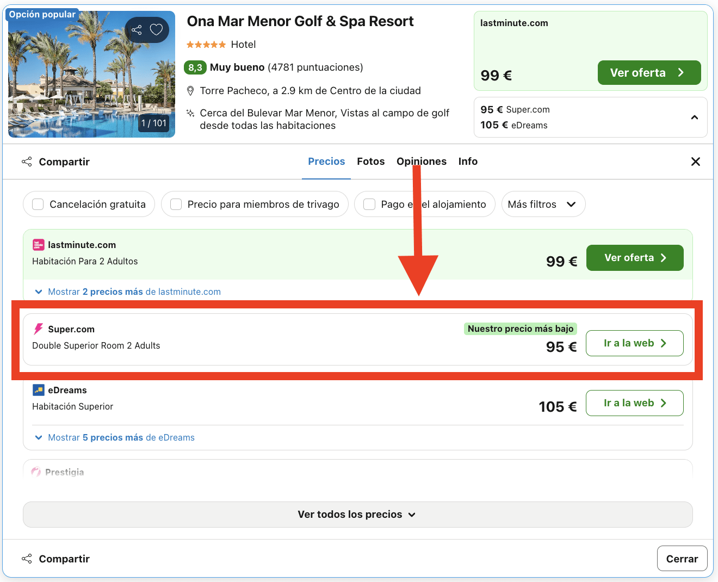Expand Mostrar 5 precios más de eDreams
The image size is (718, 582).
115,437
